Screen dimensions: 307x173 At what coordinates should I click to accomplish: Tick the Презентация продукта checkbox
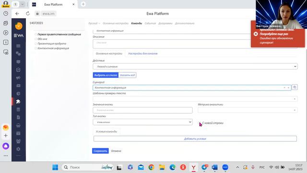click(x=35, y=44)
